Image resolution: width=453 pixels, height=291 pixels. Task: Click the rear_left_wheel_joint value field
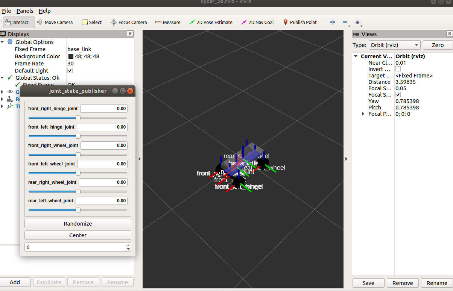[102, 201]
